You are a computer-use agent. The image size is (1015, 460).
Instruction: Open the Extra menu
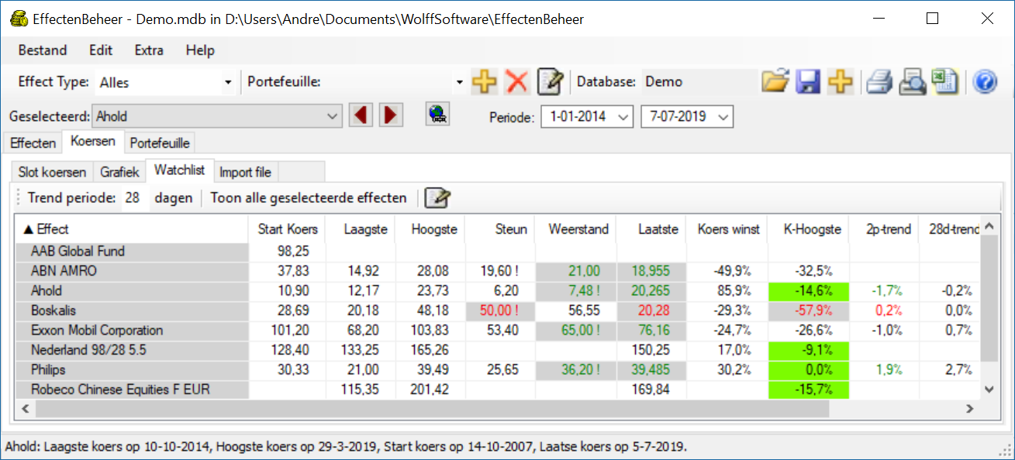tap(149, 50)
